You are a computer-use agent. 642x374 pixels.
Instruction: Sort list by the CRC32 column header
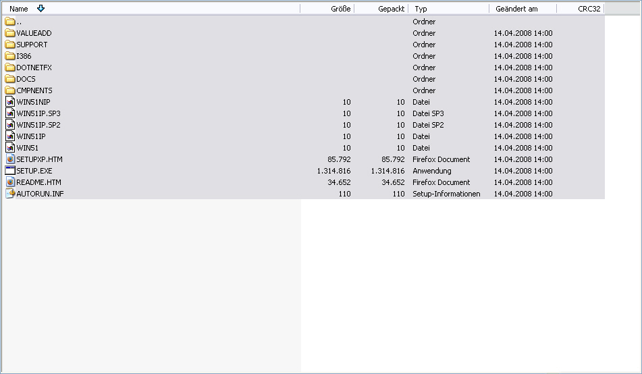click(581, 9)
